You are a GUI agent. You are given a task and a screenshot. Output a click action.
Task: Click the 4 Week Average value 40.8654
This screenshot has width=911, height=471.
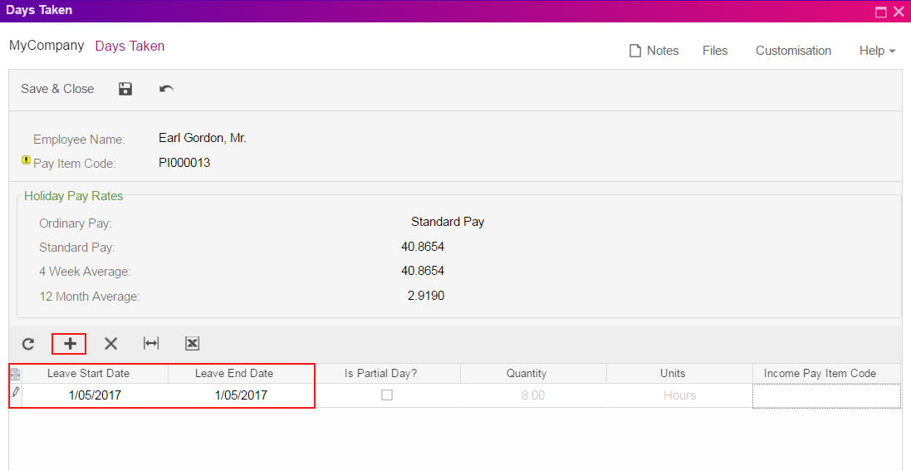click(x=423, y=271)
